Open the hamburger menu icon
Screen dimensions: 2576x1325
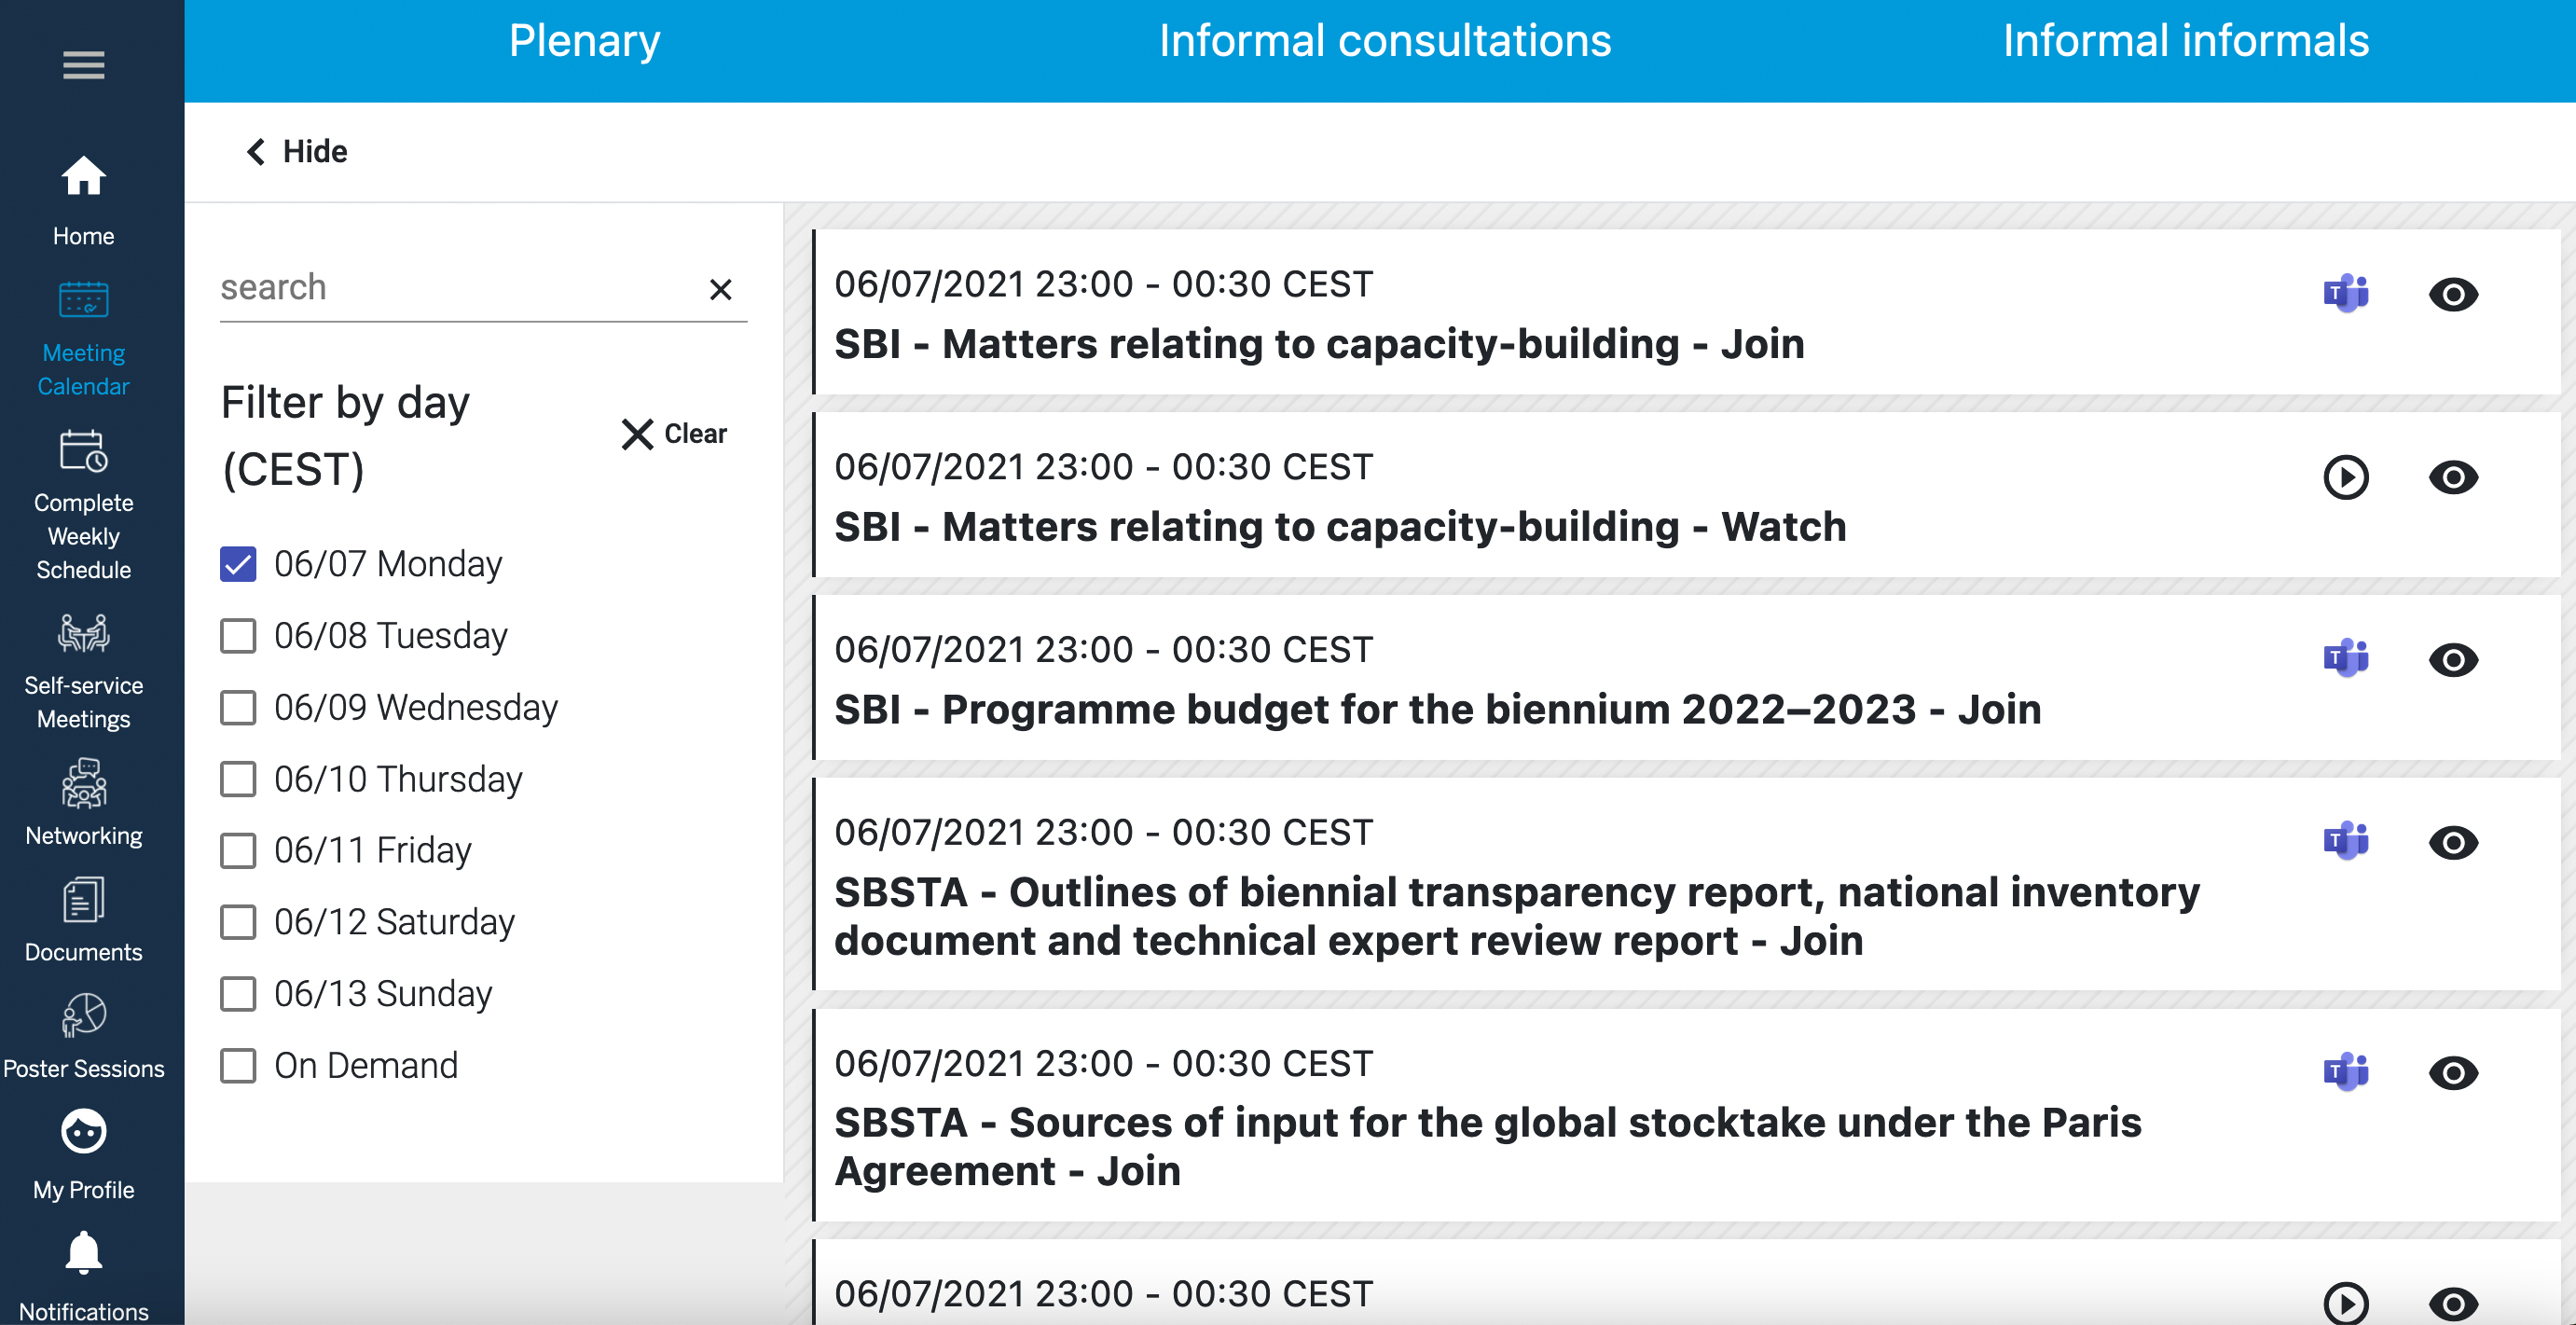click(84, 65)
